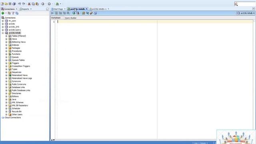Image resolution: width=256 pixels, height=144 pixels.
Task: Open a new SQL Worksheet via toolbar icon
Action: click(x=58, y=4)
